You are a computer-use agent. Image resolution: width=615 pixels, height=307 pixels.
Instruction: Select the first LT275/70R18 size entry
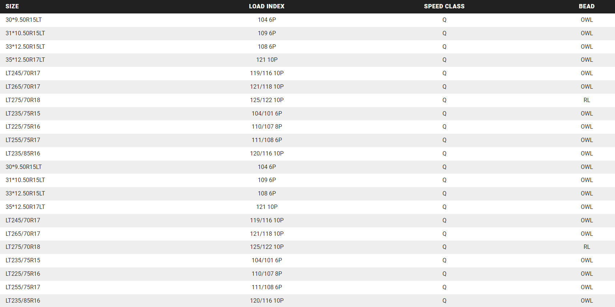pyautogui.click(x=23, y=100)
